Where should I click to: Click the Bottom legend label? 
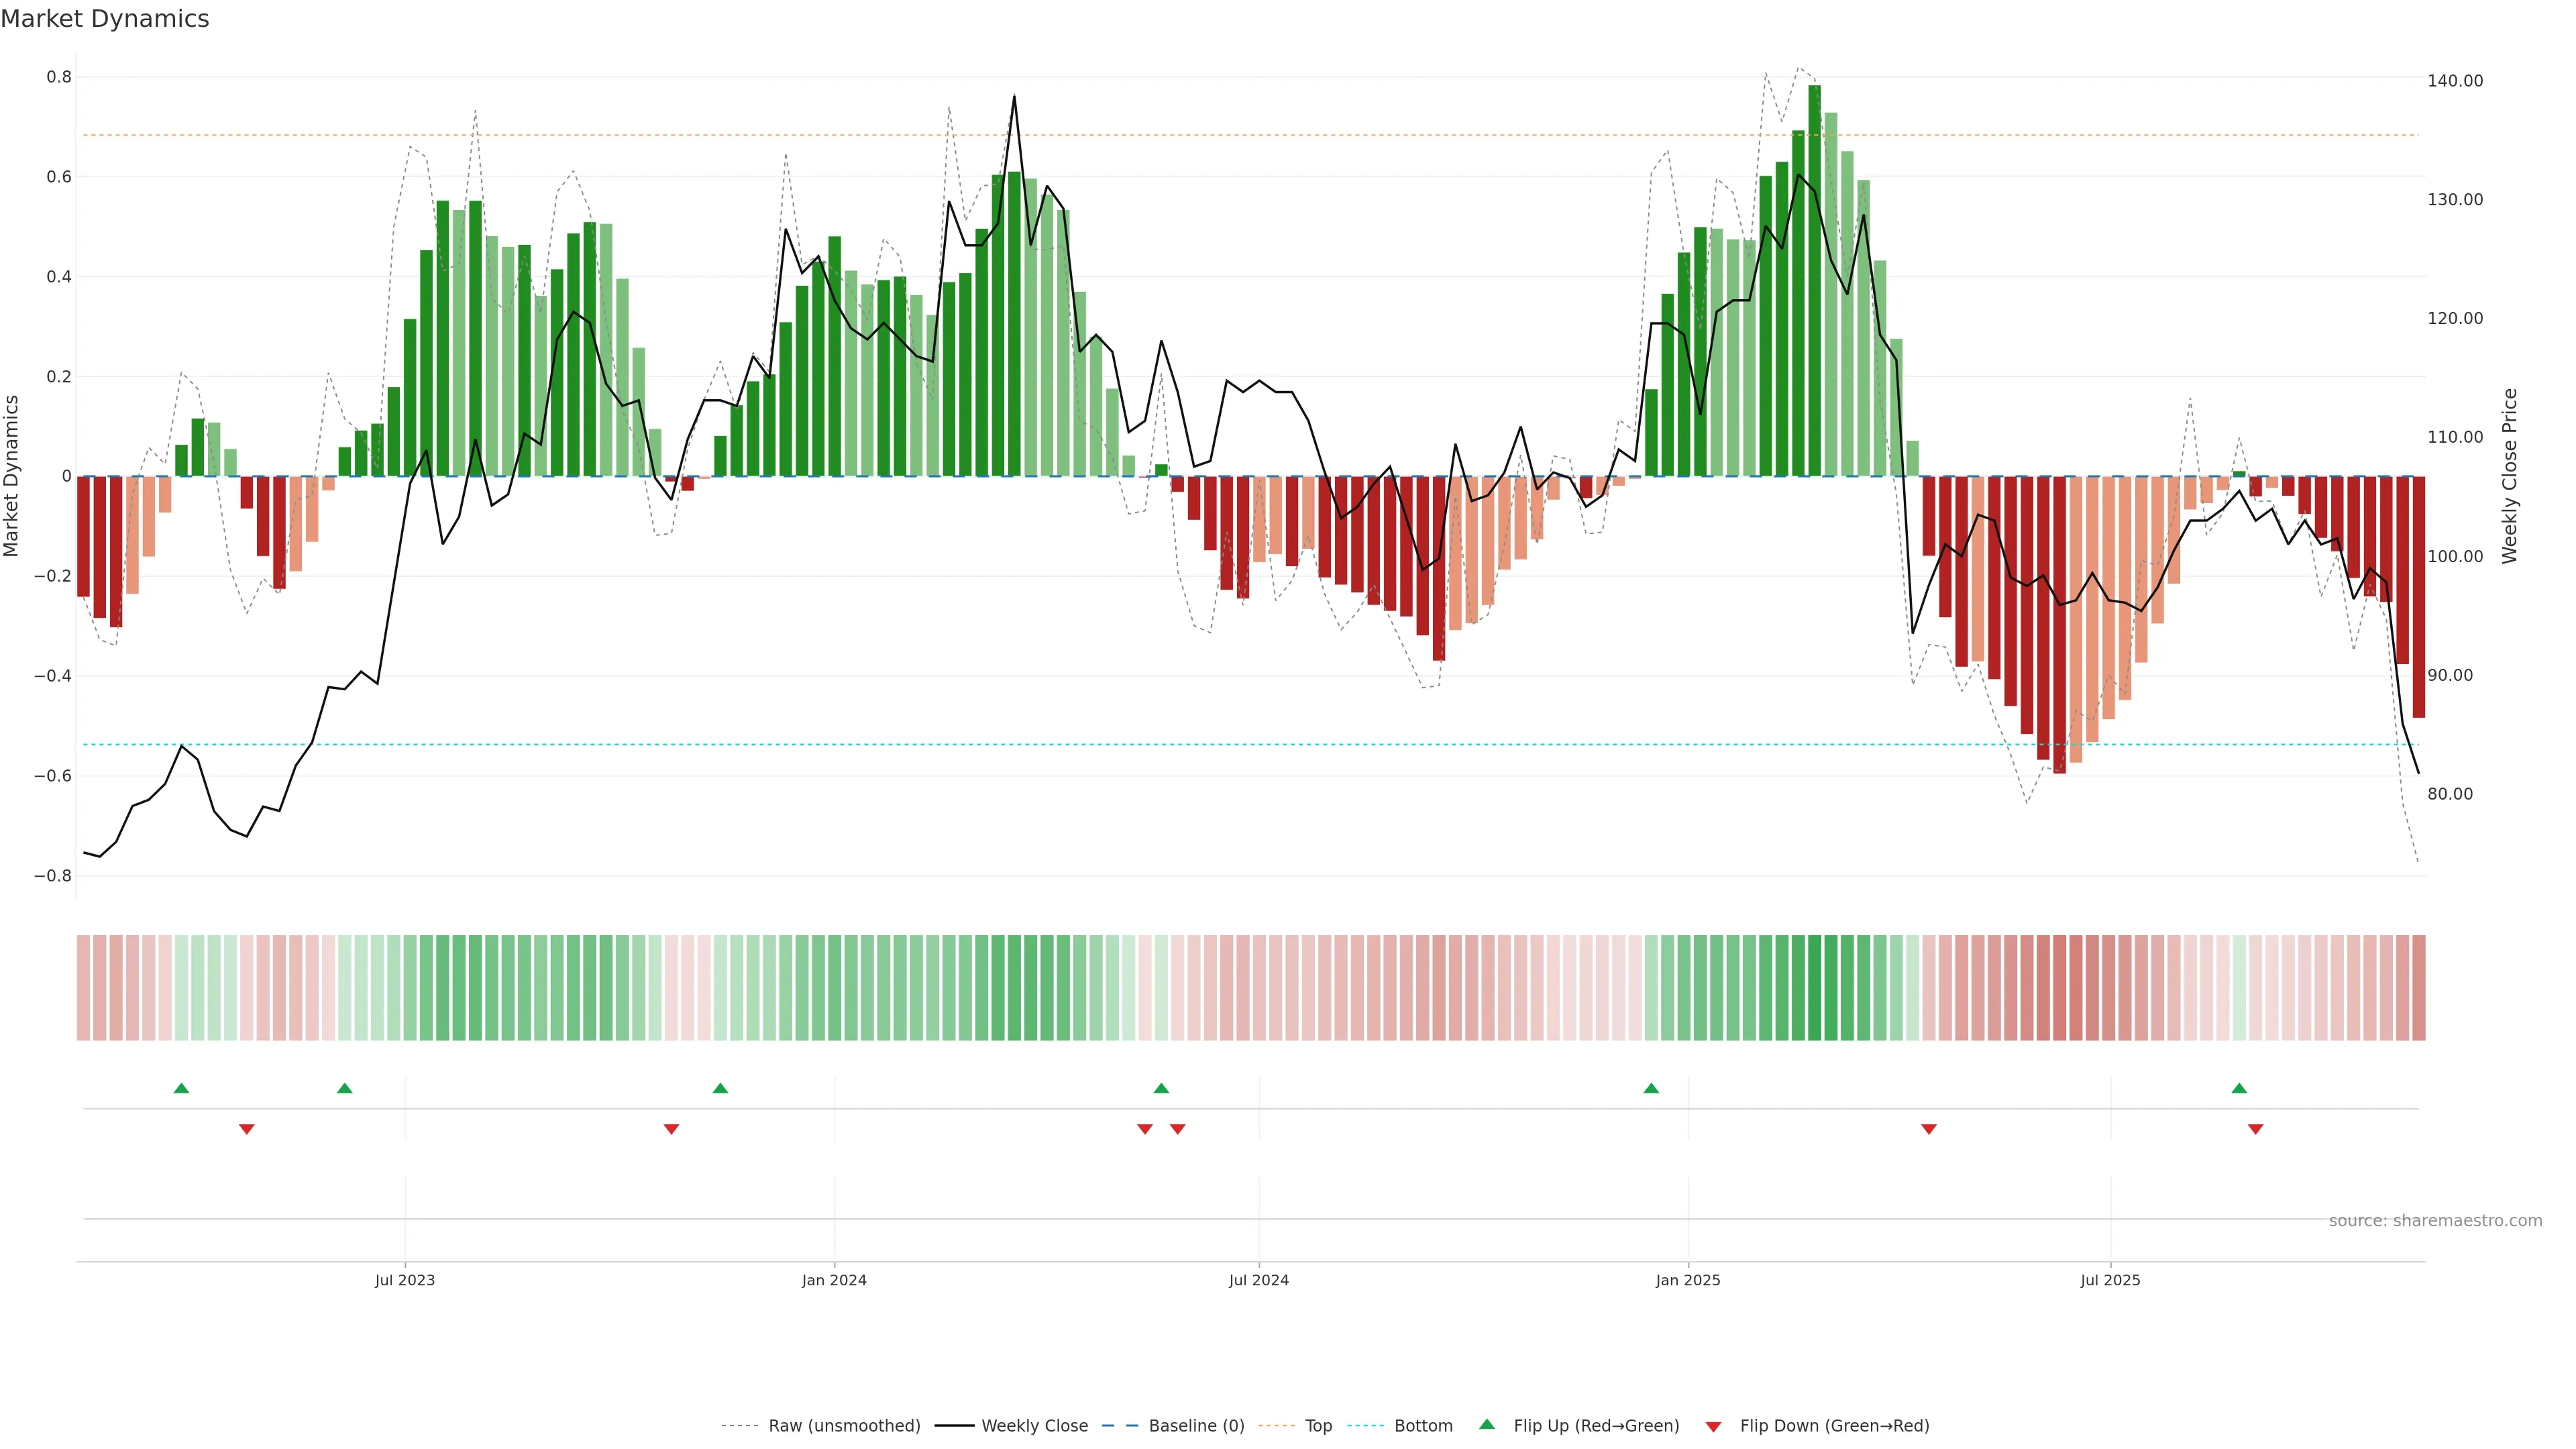coord(1423,1426)
